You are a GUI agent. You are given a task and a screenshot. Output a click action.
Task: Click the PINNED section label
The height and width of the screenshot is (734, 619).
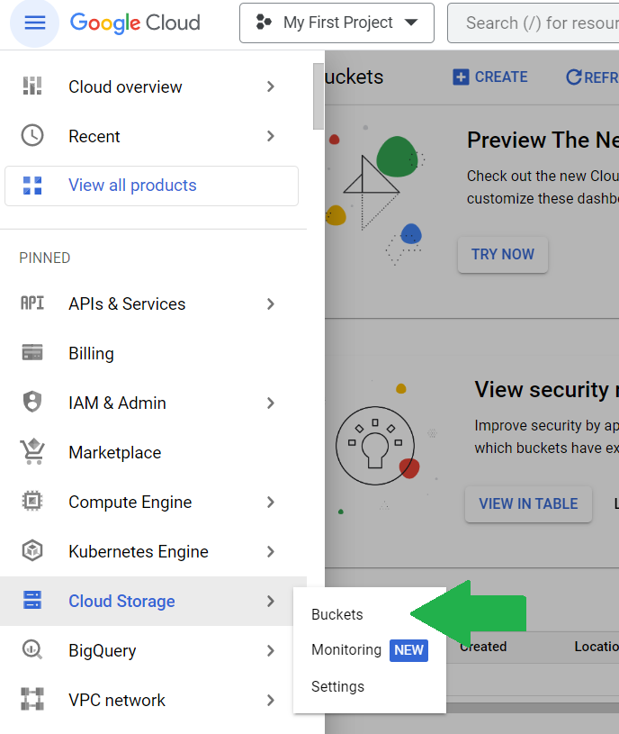45,258
